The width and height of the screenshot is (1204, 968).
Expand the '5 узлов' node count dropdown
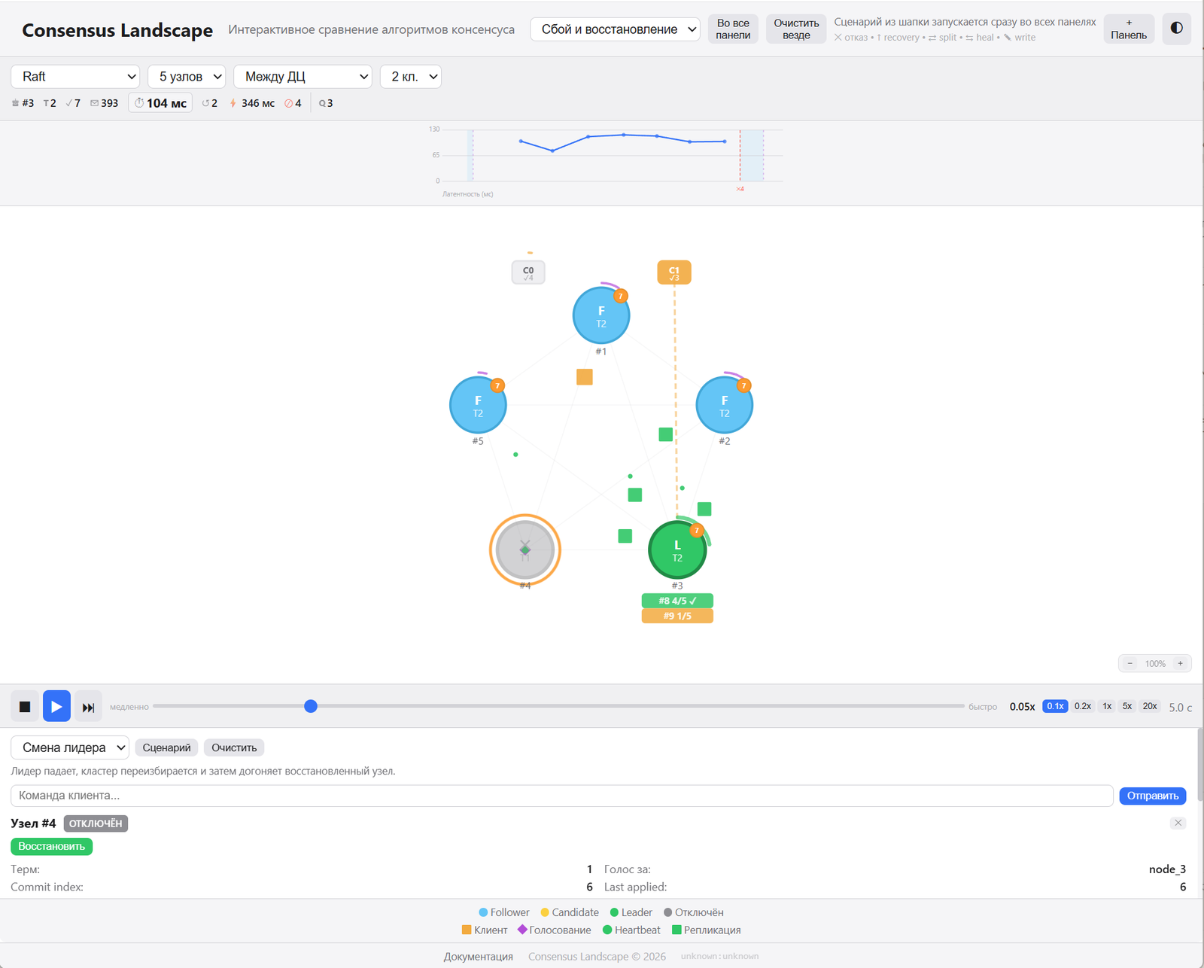tap(187, 77)
